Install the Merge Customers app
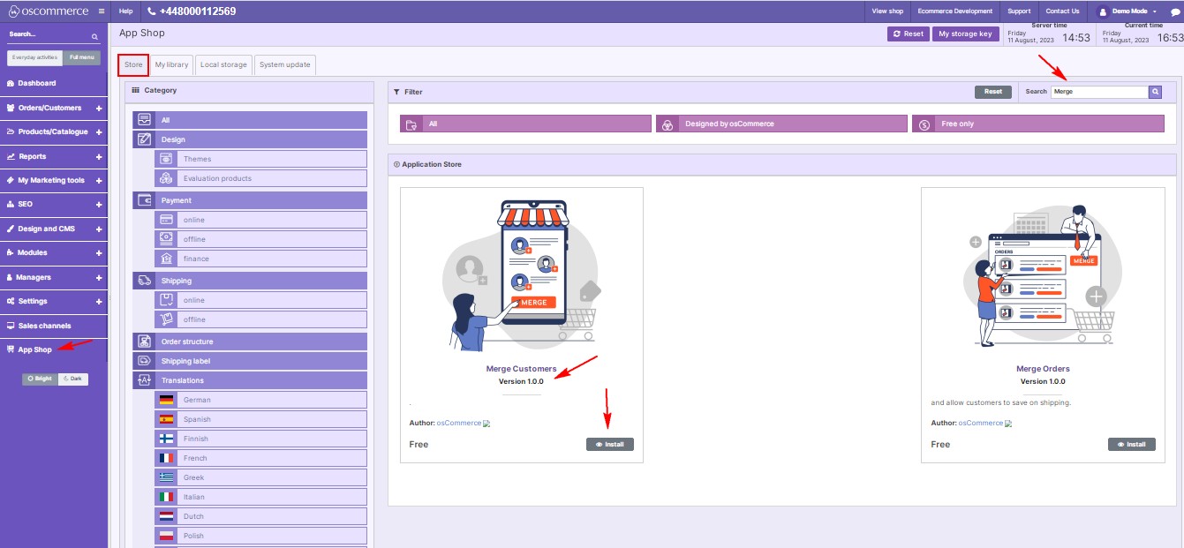The width and height of the screenshot is (1184, 548). (610, 445)
